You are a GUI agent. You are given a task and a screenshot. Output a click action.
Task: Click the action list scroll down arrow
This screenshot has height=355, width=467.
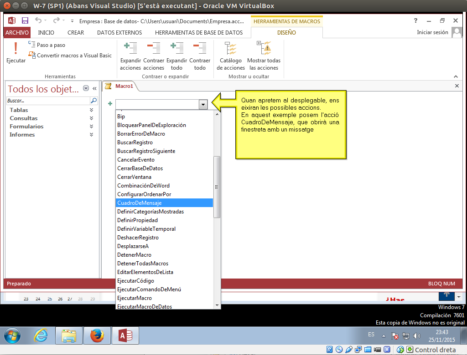click(217, 305)
